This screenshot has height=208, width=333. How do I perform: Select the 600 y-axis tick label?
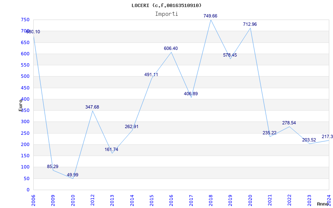coord(25,54)
